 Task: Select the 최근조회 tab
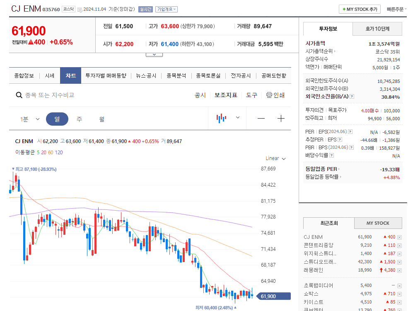tap(329, 223)
